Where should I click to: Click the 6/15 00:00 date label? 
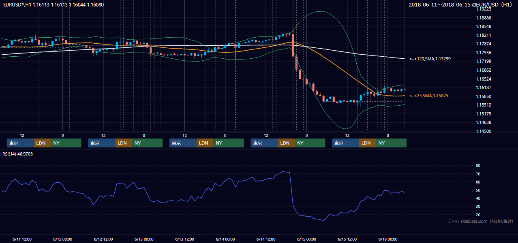pyautogui.click(x=306, y=239)
